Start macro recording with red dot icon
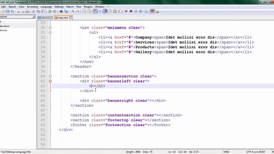 click(x=126, y=12)
